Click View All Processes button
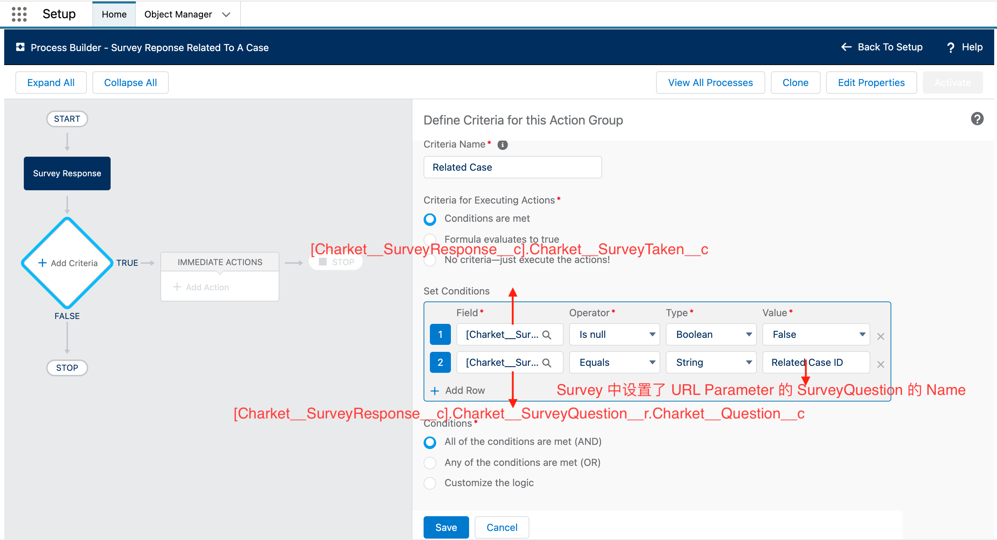This screenshot has width=997, height=540. (x=710, y=83)
